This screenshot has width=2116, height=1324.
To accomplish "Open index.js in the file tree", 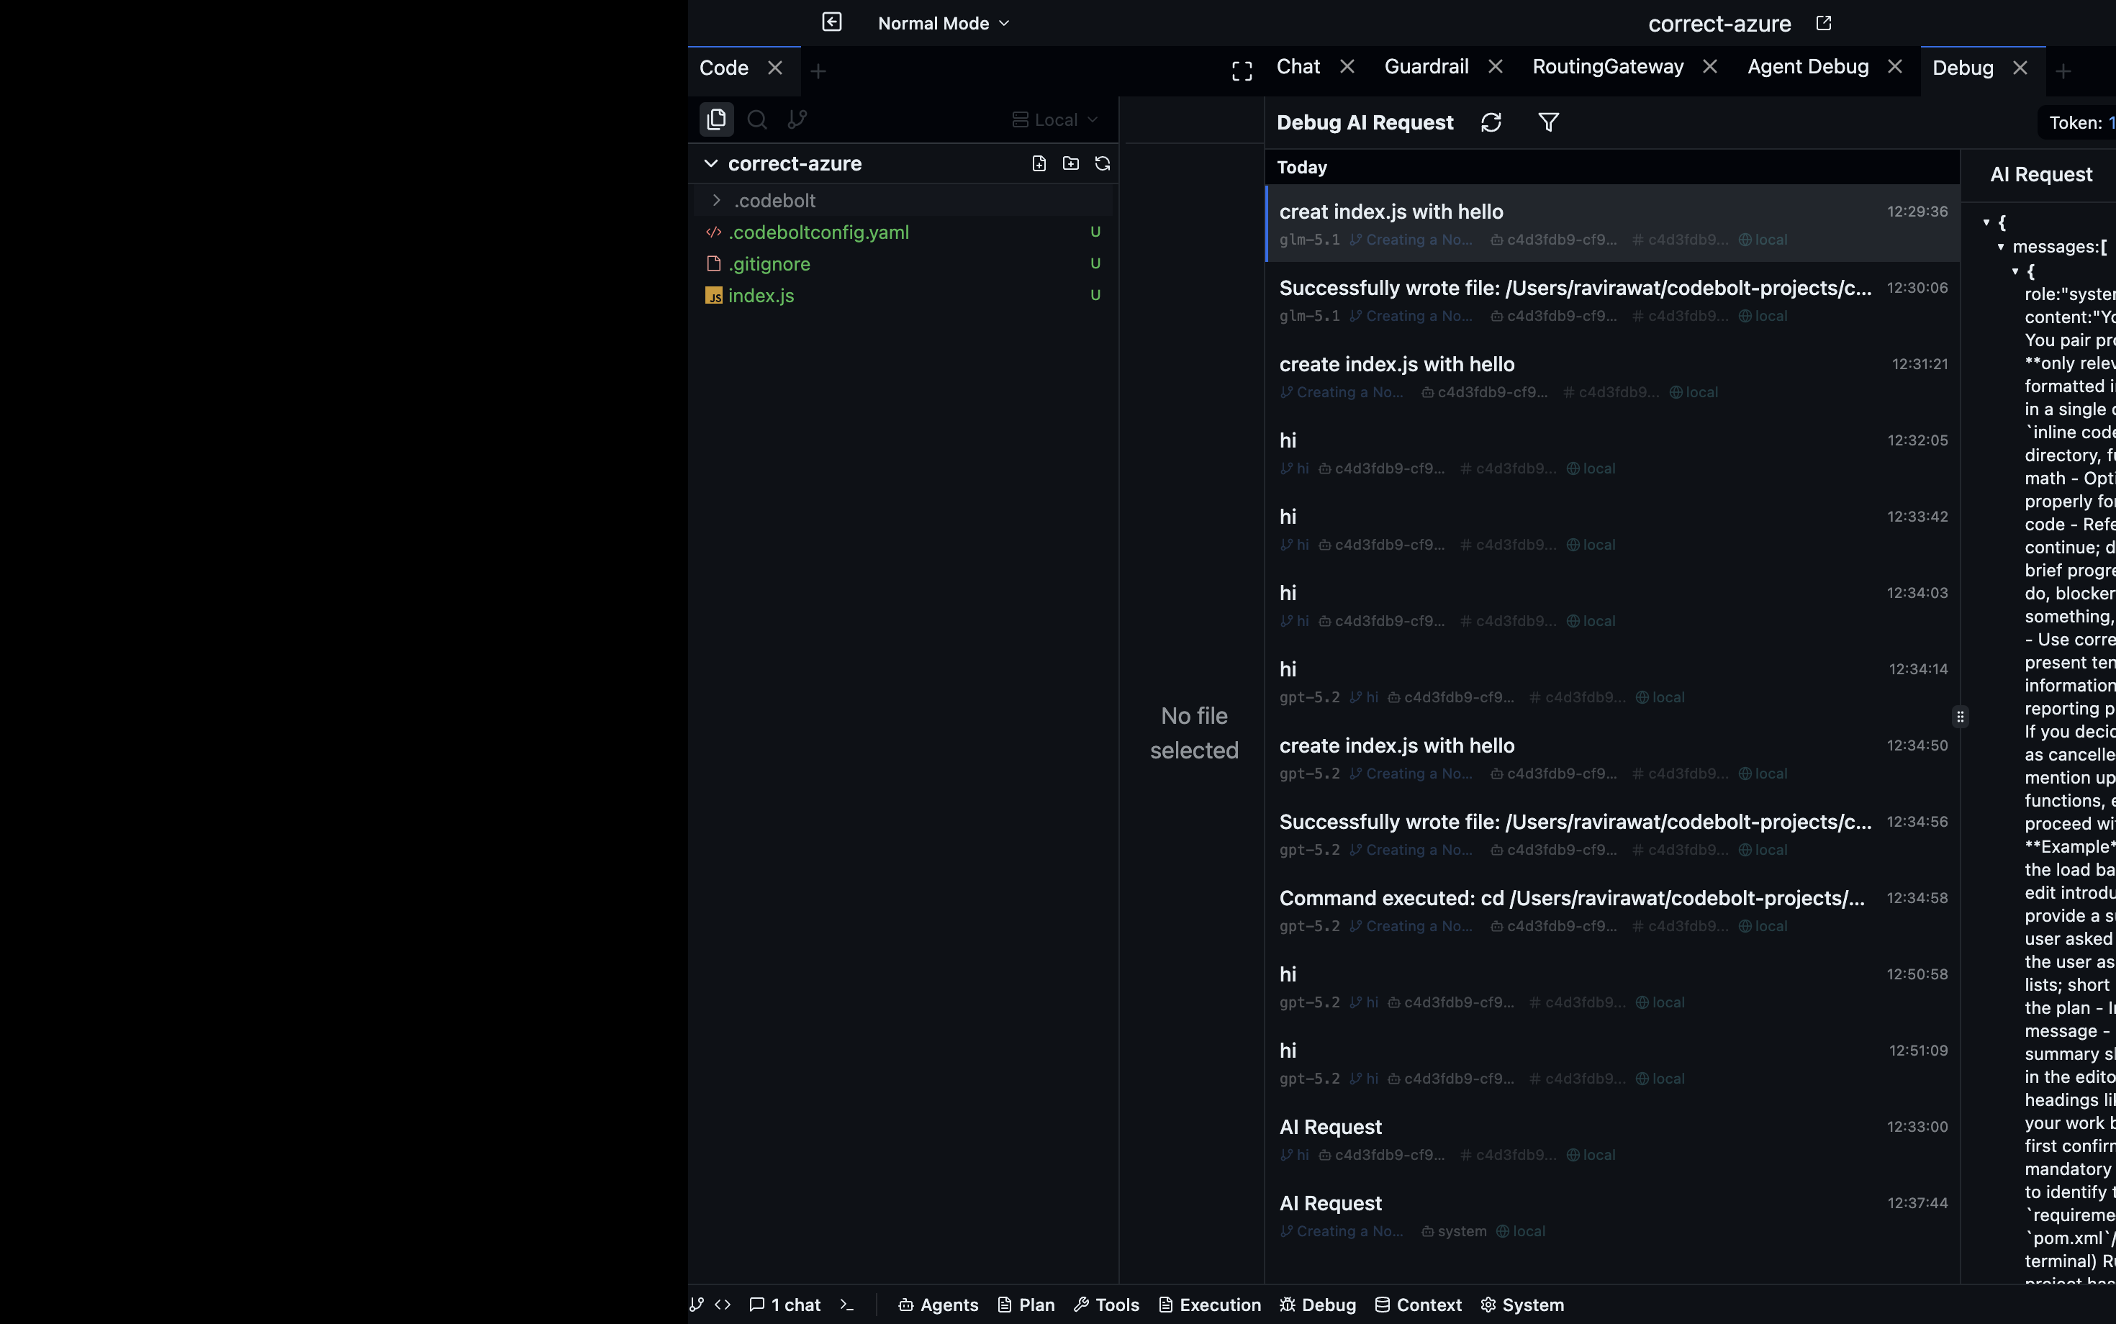I will pyautogui.click(x=760, y=296).
